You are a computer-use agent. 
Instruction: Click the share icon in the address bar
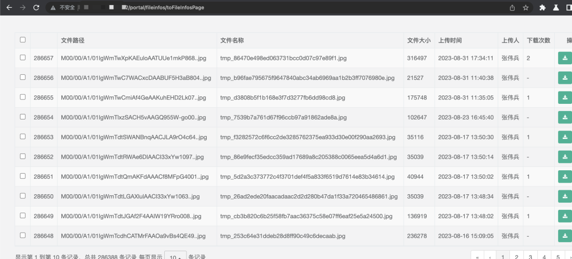coord(512,7)
